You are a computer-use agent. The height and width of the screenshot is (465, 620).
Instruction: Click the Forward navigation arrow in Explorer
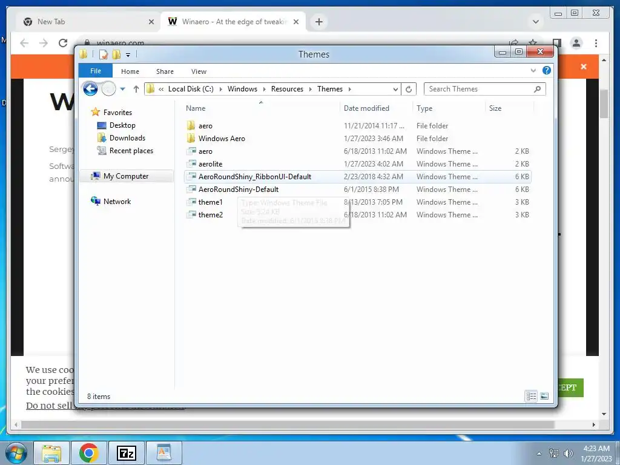click(x=108, y=89)
